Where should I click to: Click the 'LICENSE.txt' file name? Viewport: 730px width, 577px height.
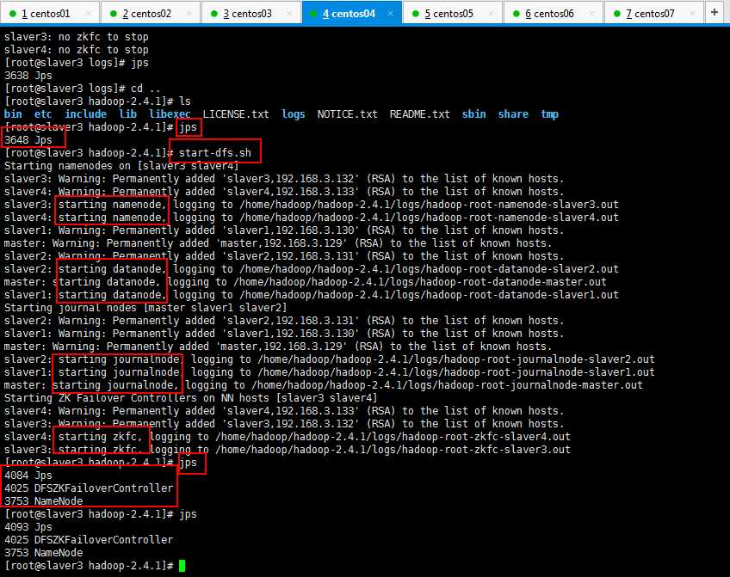236,114
